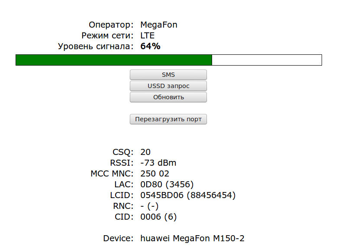Select the CSQ value 20
348x249 pixels.
[x=145, y=152]
